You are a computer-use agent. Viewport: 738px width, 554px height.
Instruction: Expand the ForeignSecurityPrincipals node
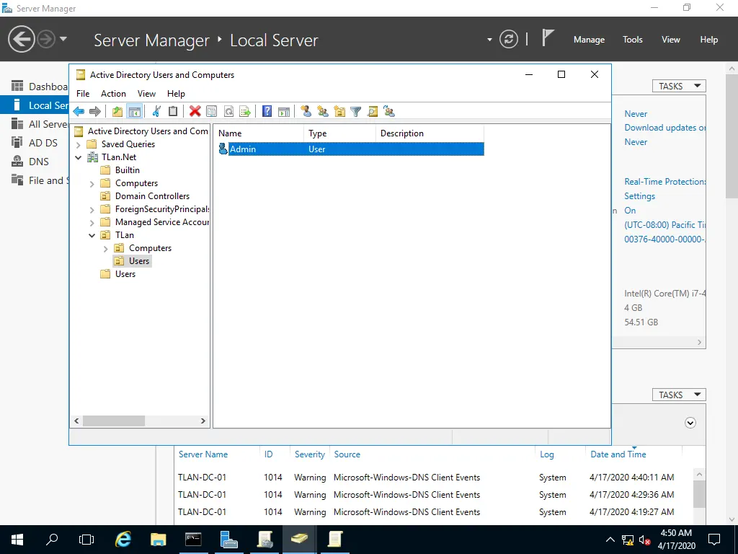[92, 210]
